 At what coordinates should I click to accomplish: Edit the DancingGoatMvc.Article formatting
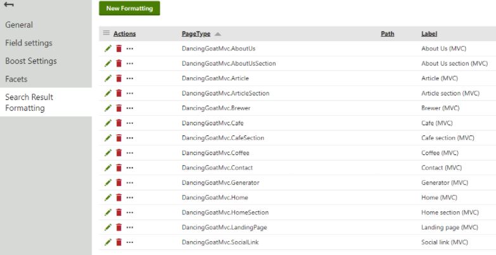(108, 78)
